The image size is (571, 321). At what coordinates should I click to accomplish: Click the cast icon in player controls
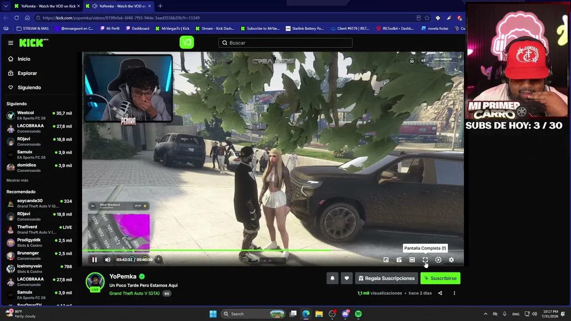pos(399,260)
